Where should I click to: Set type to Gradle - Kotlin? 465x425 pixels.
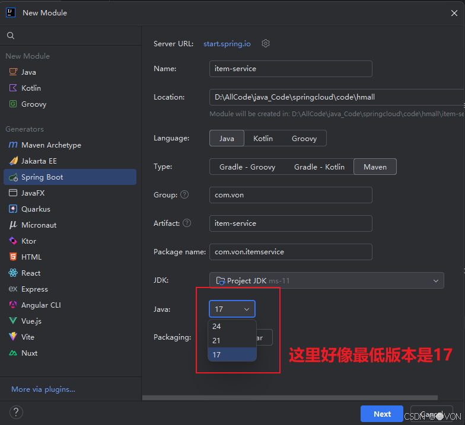click(x=319, y=167)
